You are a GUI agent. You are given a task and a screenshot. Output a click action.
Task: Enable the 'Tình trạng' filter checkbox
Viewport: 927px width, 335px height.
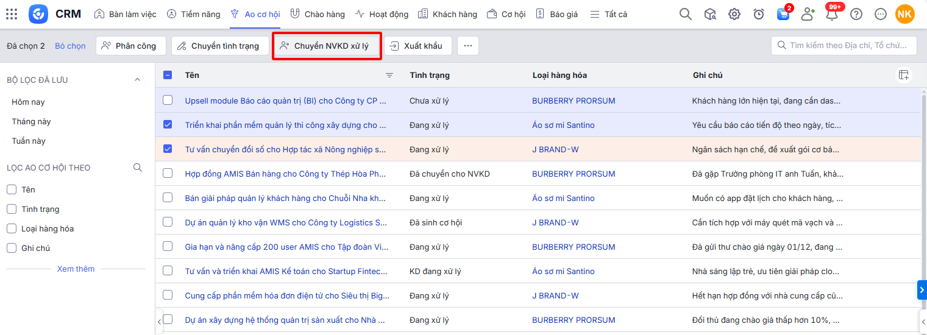click(12, 209)
